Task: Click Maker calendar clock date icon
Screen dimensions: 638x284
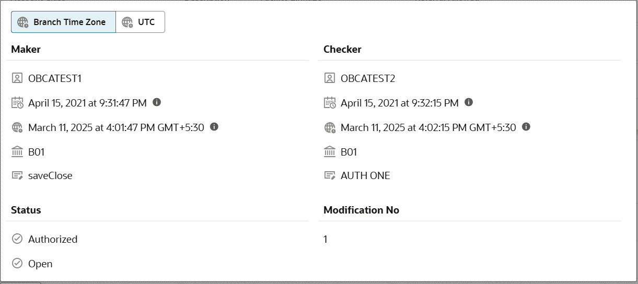Action: [17, 102]
